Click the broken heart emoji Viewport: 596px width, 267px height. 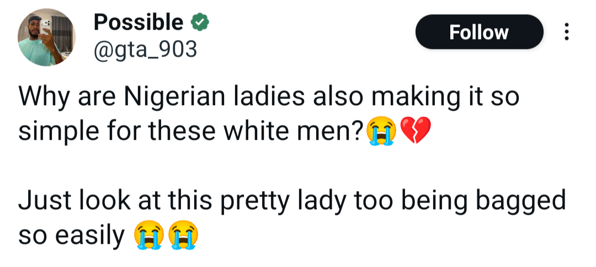coord(414,132)
